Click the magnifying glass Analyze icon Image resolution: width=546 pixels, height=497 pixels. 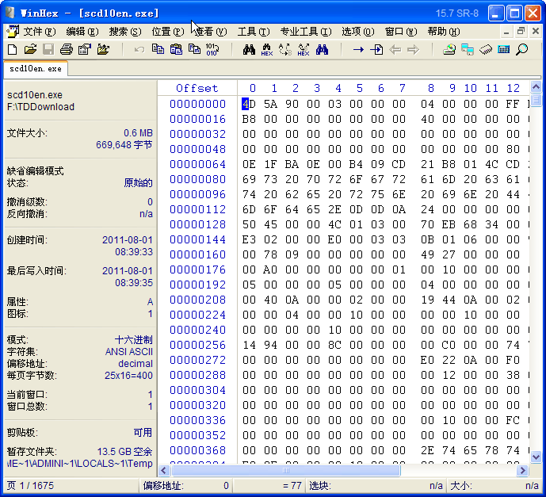tap(521, 50)
